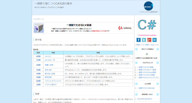Open the 6日目 day link
The image size is (192, 103).
(38, 81)
